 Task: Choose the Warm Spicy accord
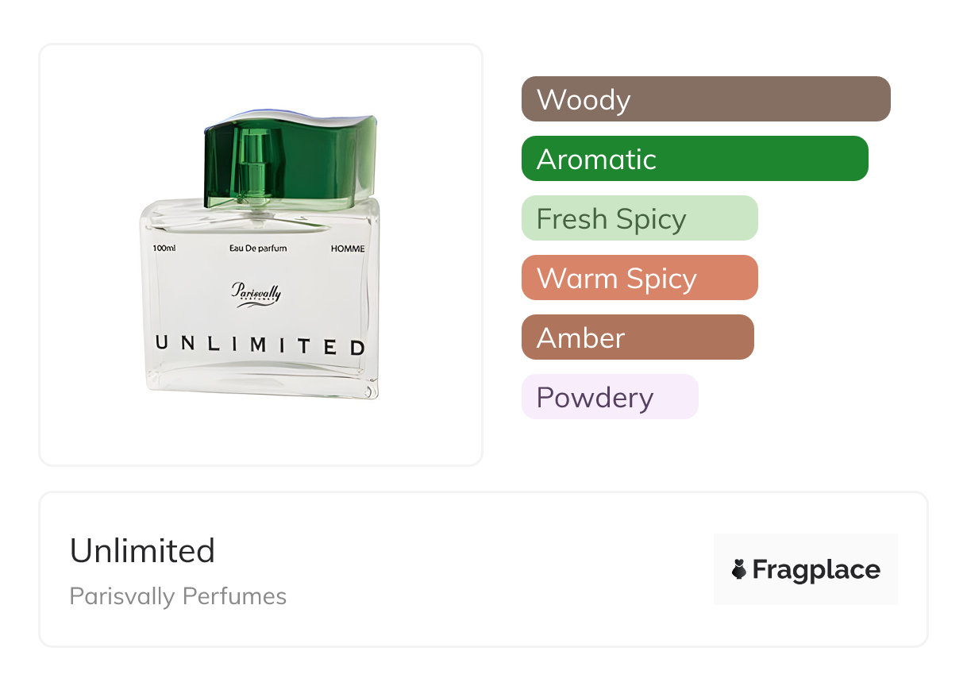[639, 278]
